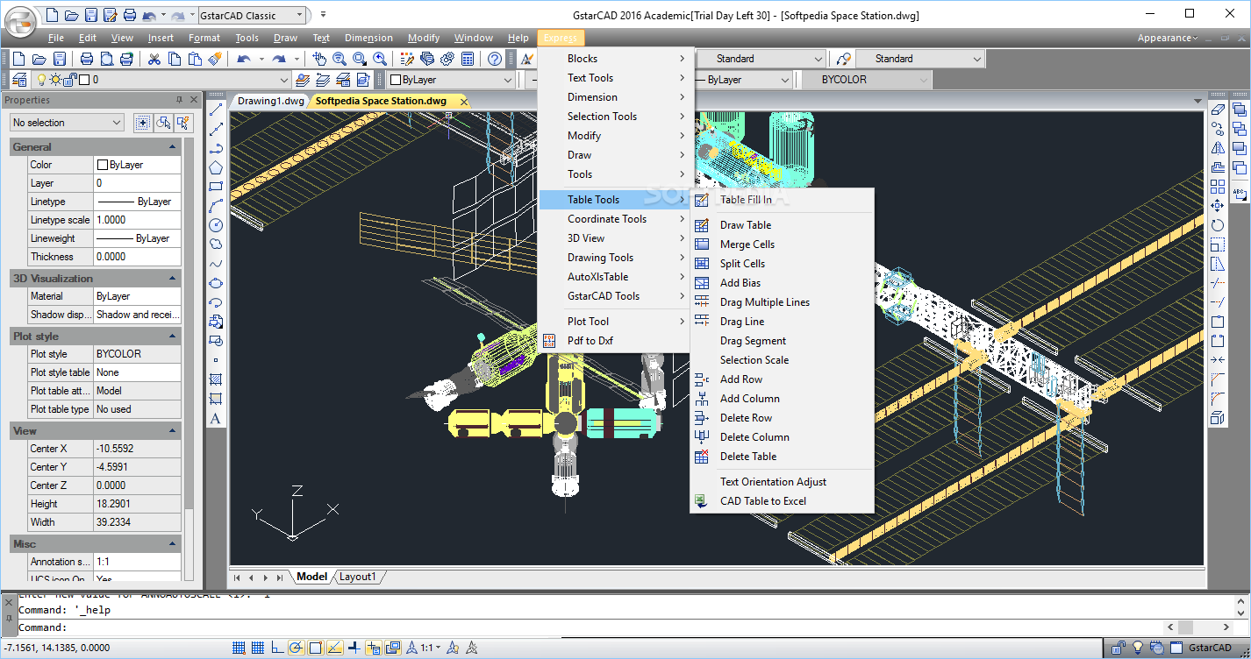
Task: Click the GstarCAD label in status bar
Action: pos(1211,648)
